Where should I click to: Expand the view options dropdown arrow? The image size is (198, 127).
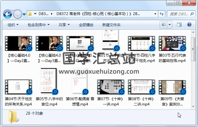tap(170, 25)
